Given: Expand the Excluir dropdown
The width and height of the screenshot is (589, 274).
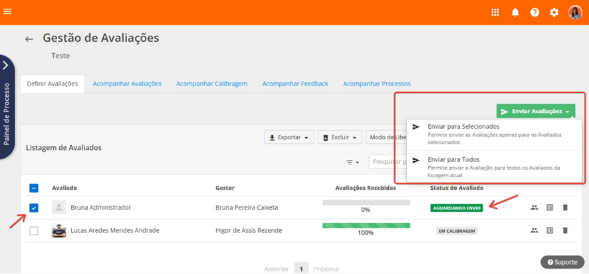Looking at the screenshot, I should [340, 137].
